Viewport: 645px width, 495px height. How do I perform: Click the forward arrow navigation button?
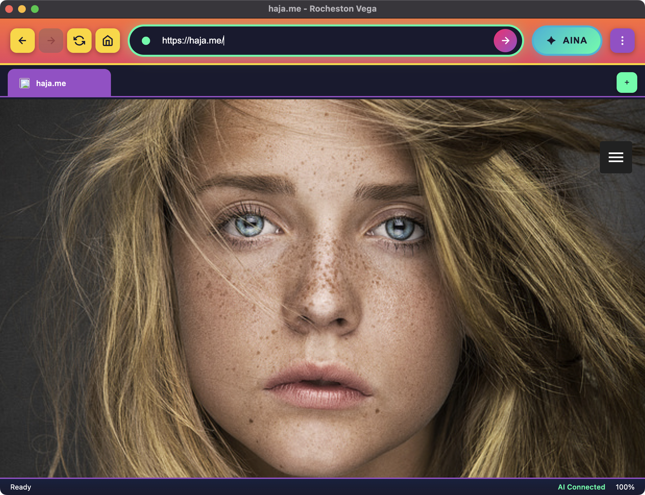(51, 41)
